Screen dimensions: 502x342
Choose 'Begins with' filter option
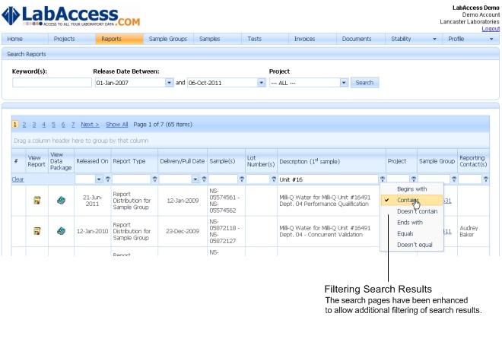click(x=411, y=188)
